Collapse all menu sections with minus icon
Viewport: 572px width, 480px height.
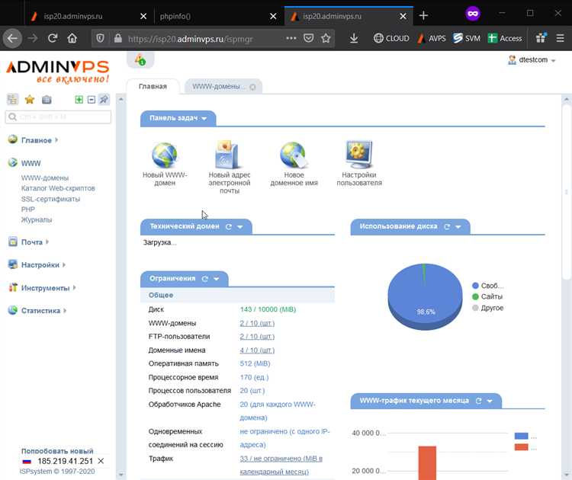[x=92, y=100]
